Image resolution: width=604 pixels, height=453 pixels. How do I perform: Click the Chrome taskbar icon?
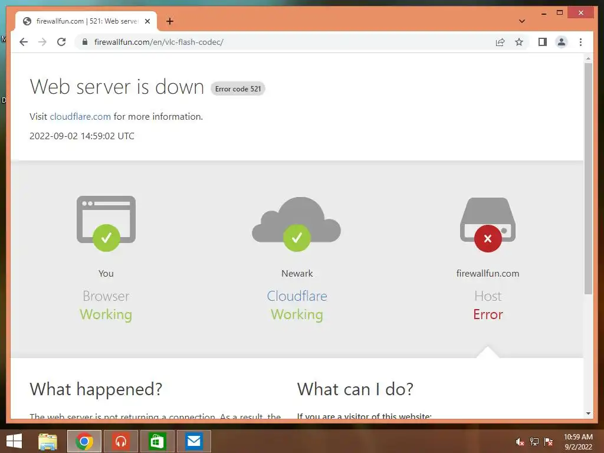point(84,441)
